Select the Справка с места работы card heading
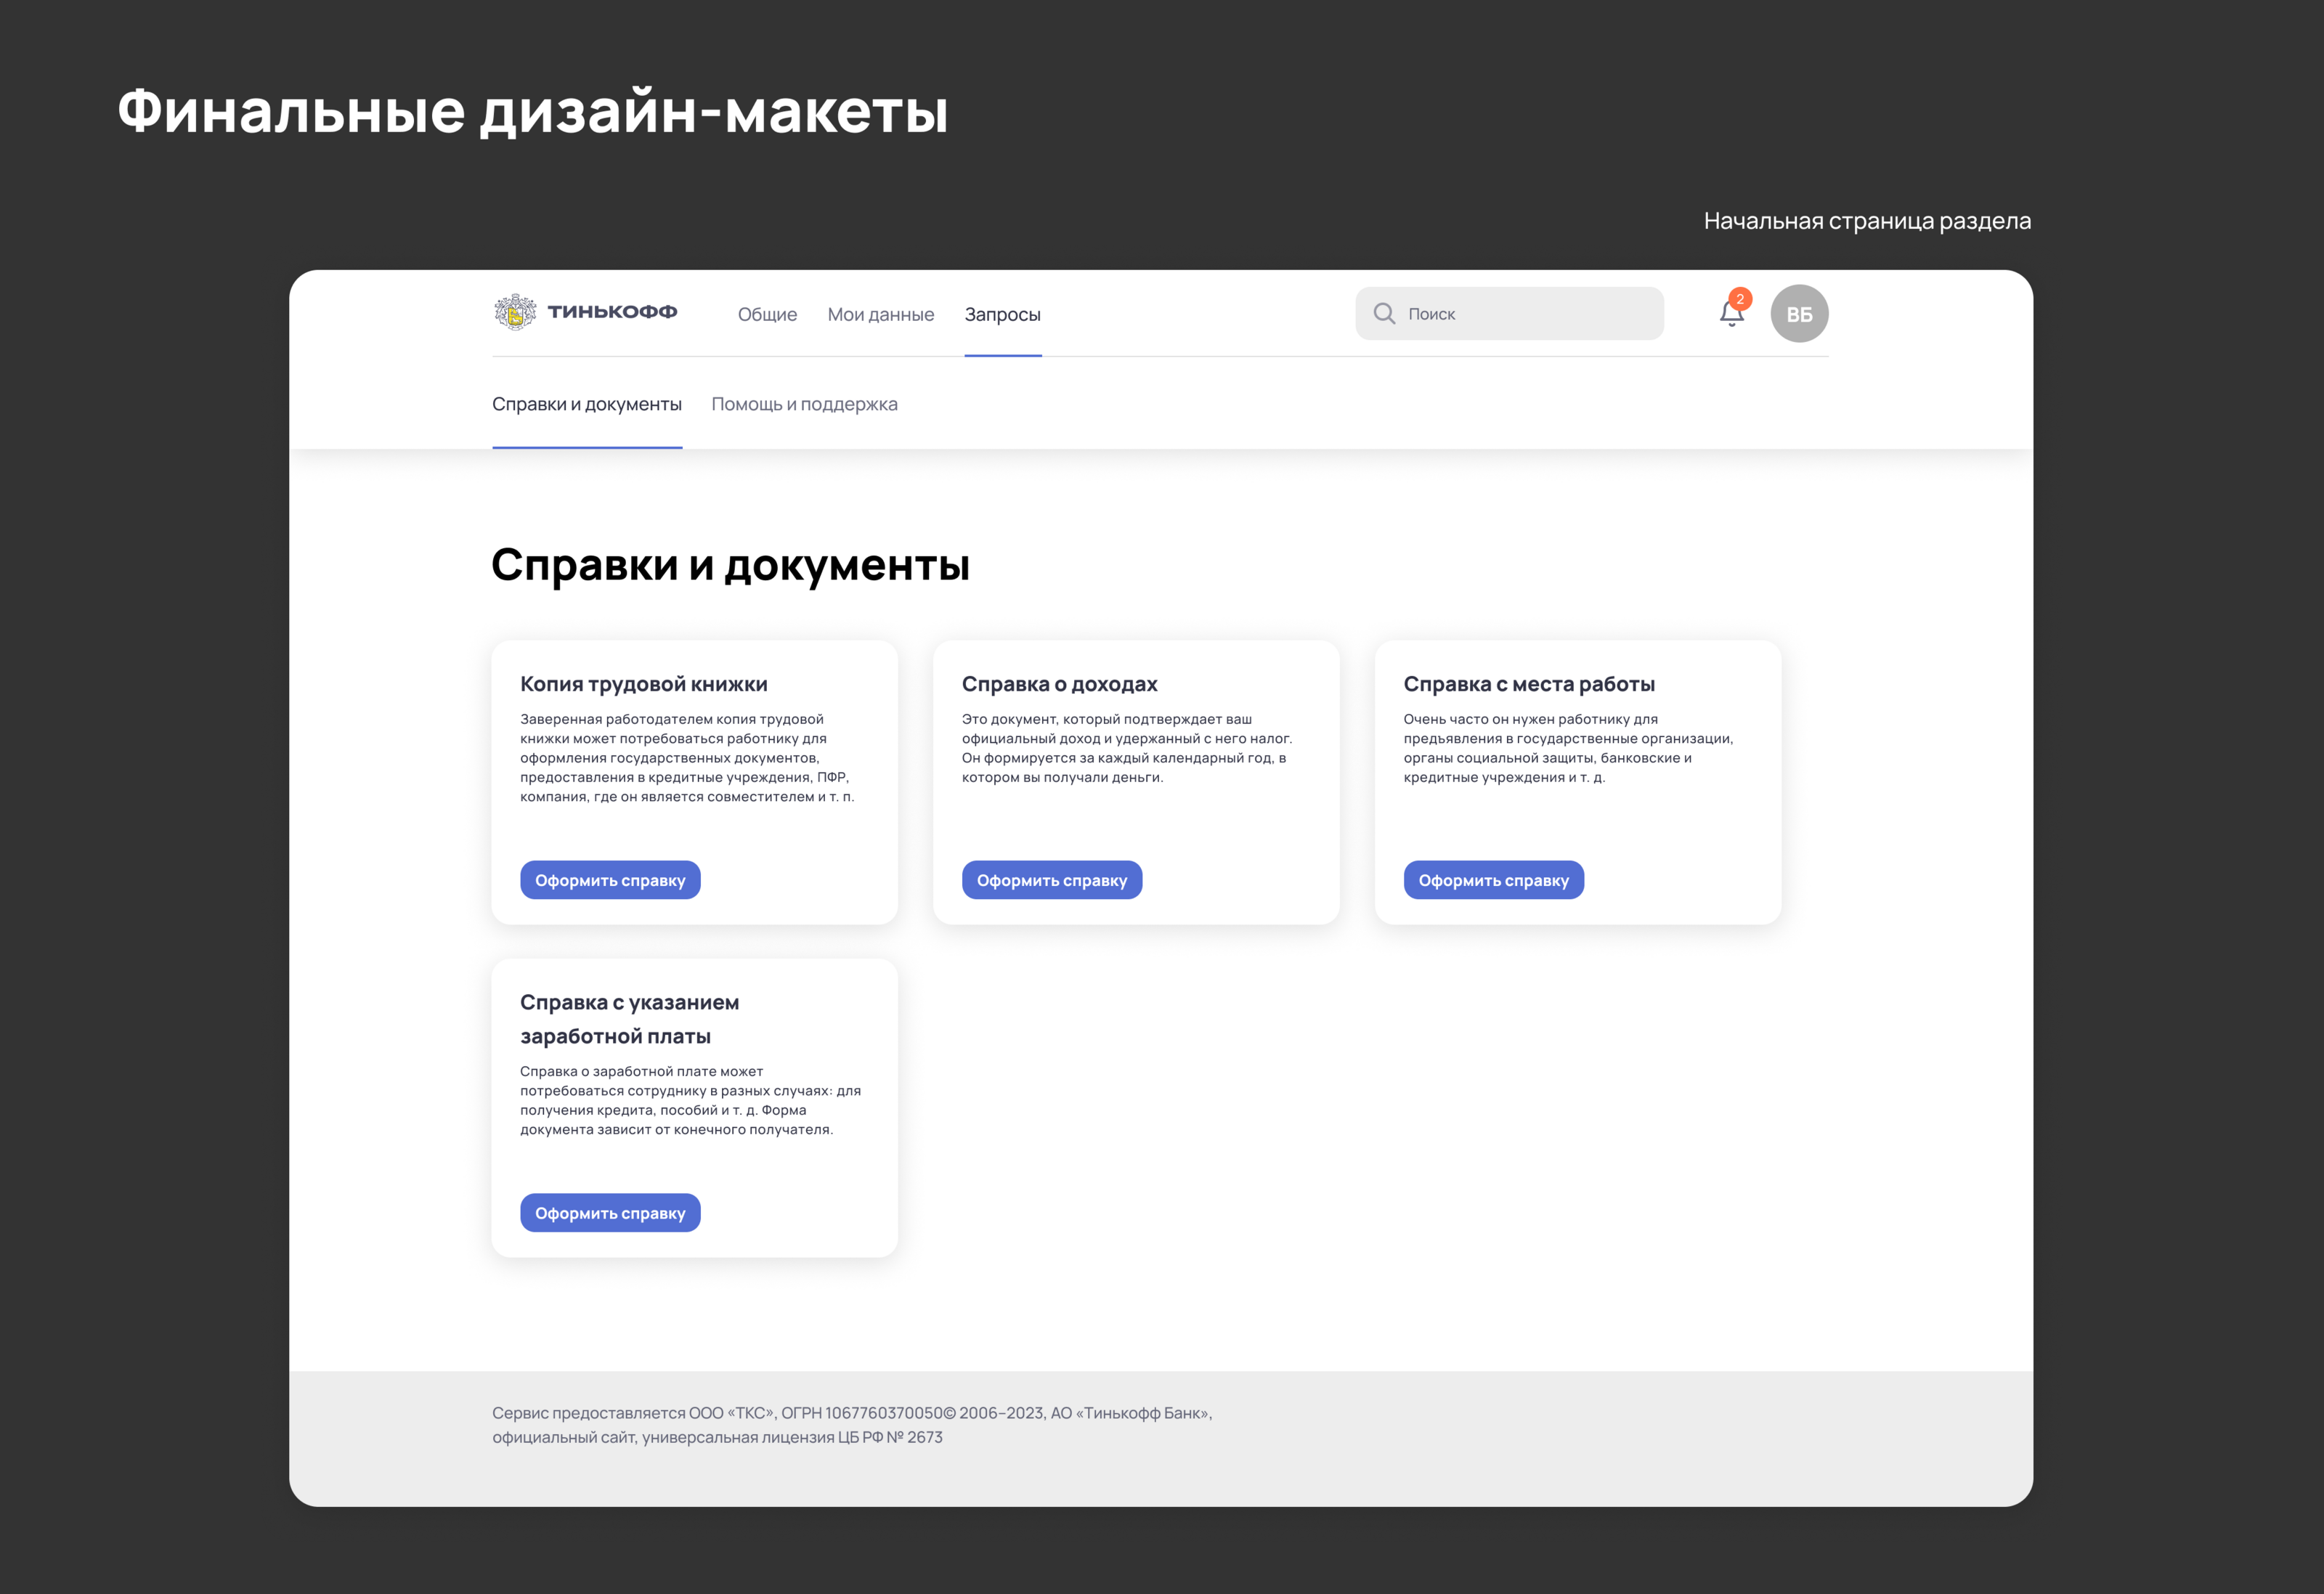 tap(1528, 684)
